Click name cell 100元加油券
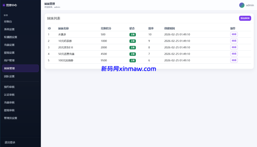This screenshot has width=257, height=147. (66, 60)
